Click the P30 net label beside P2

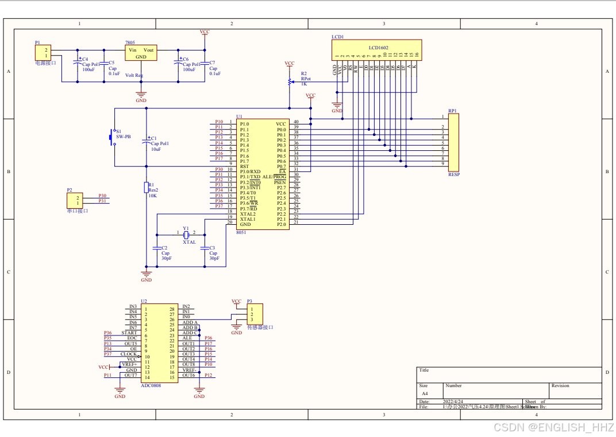pos(102,196)
